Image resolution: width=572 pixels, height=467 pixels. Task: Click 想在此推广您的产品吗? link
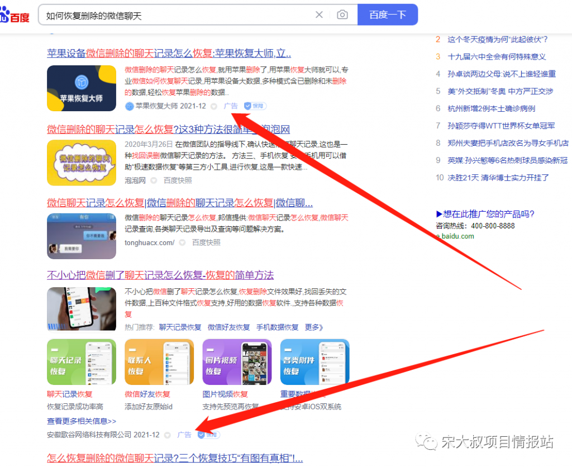click(x=485, y=214)
